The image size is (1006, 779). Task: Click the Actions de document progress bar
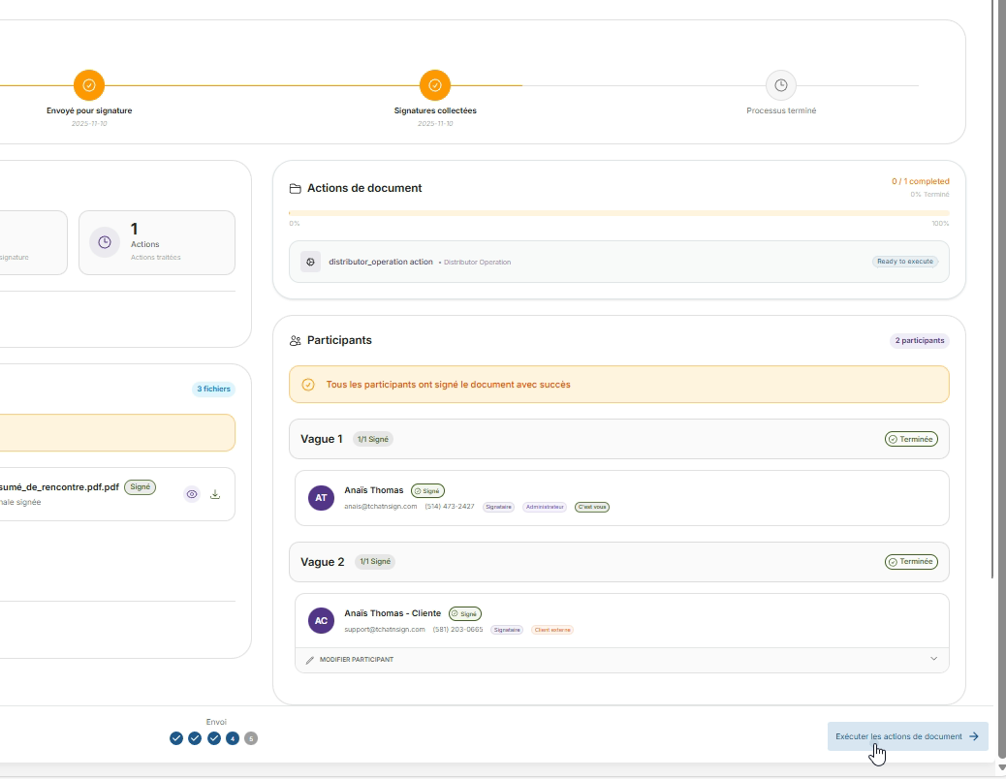619,213
